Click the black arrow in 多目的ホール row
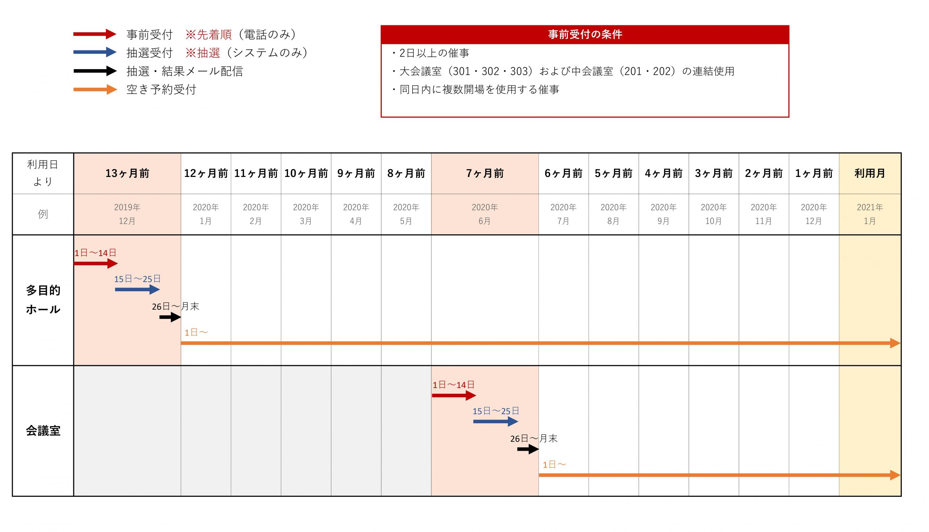 pos(170,317)
